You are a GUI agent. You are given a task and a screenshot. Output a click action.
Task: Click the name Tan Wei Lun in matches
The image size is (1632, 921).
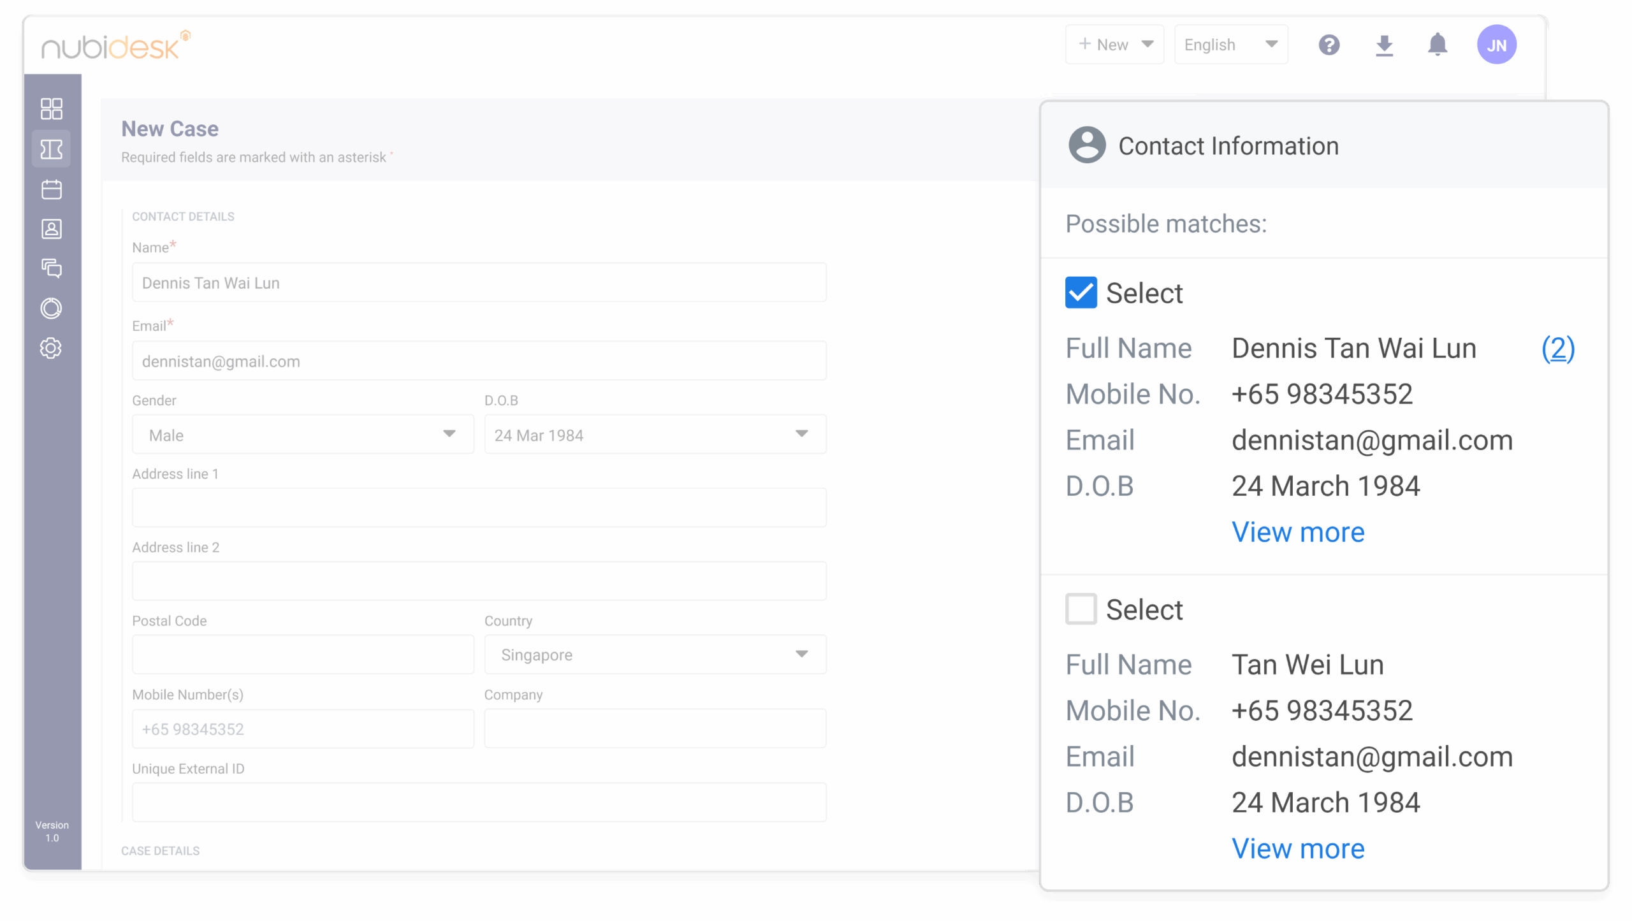click(1308, 665)
